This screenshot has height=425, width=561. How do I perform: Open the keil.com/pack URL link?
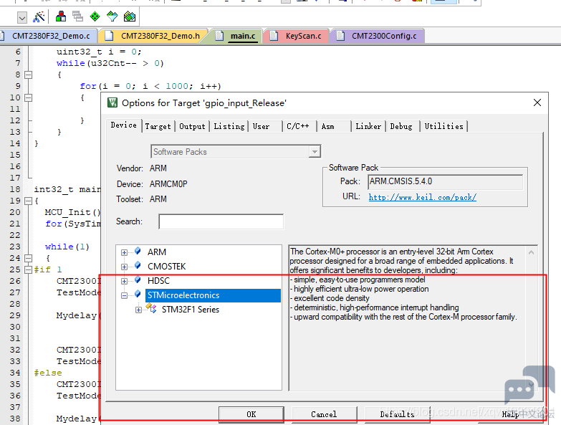(x=423, y=197)
